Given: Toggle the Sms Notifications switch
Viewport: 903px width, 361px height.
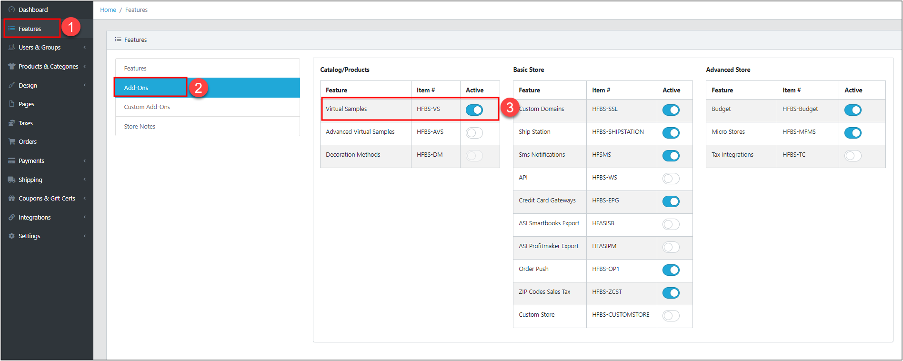Looking at the screenshot, I should tap(671, 156).
